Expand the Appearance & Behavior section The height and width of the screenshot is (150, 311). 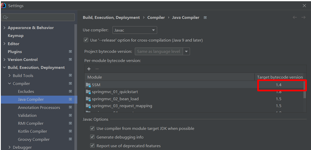[5, 28]
